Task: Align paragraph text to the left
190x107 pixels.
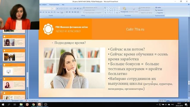Action: pyautogui.click(x=67, y=12)
